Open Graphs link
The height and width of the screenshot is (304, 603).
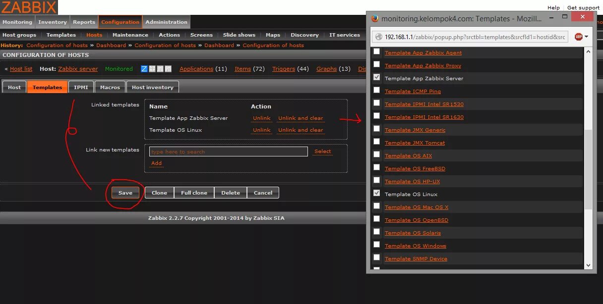(326, 69)
